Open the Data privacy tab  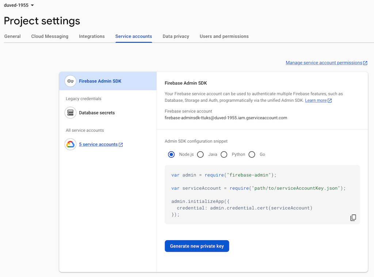coord(176,36)
